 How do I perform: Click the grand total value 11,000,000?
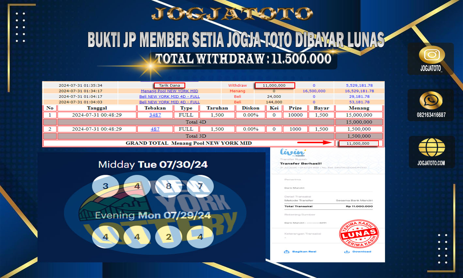coord(358,143)
